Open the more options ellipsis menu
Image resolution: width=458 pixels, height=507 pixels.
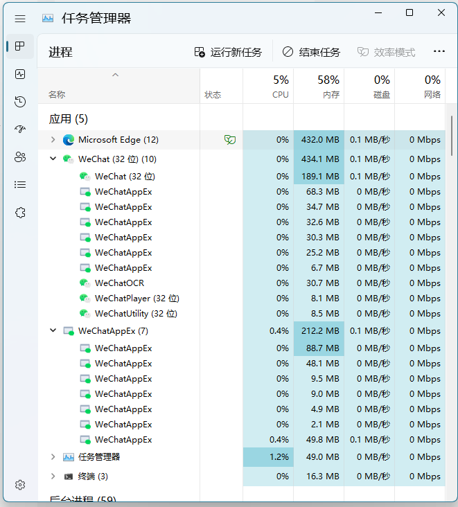(x=439, y=51)
